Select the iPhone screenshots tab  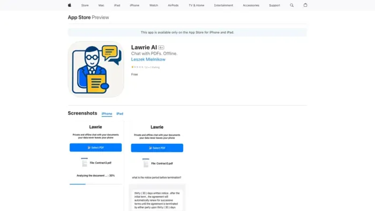[x=107, y=114]
